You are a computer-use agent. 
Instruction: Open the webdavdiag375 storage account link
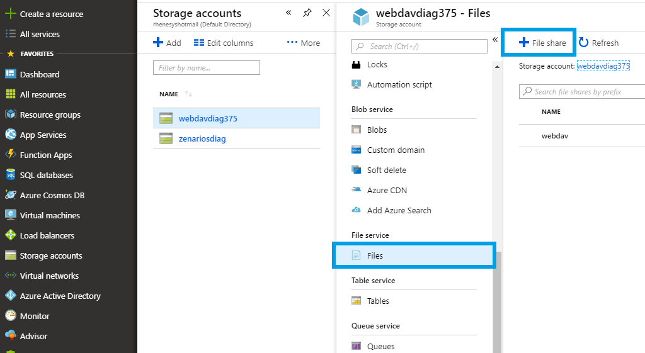tap(603, 65)
